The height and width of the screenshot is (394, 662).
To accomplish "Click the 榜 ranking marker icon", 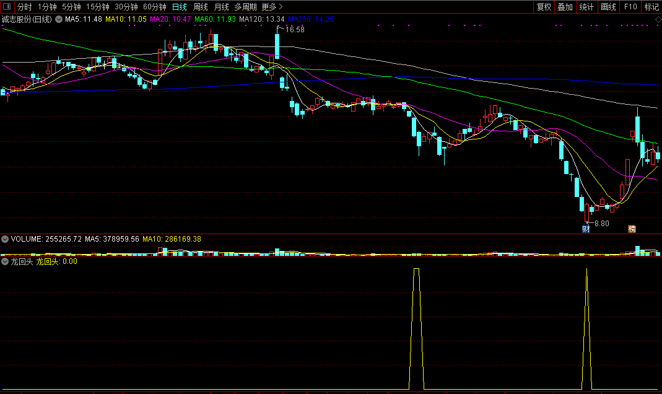I will tap(632, 229).
